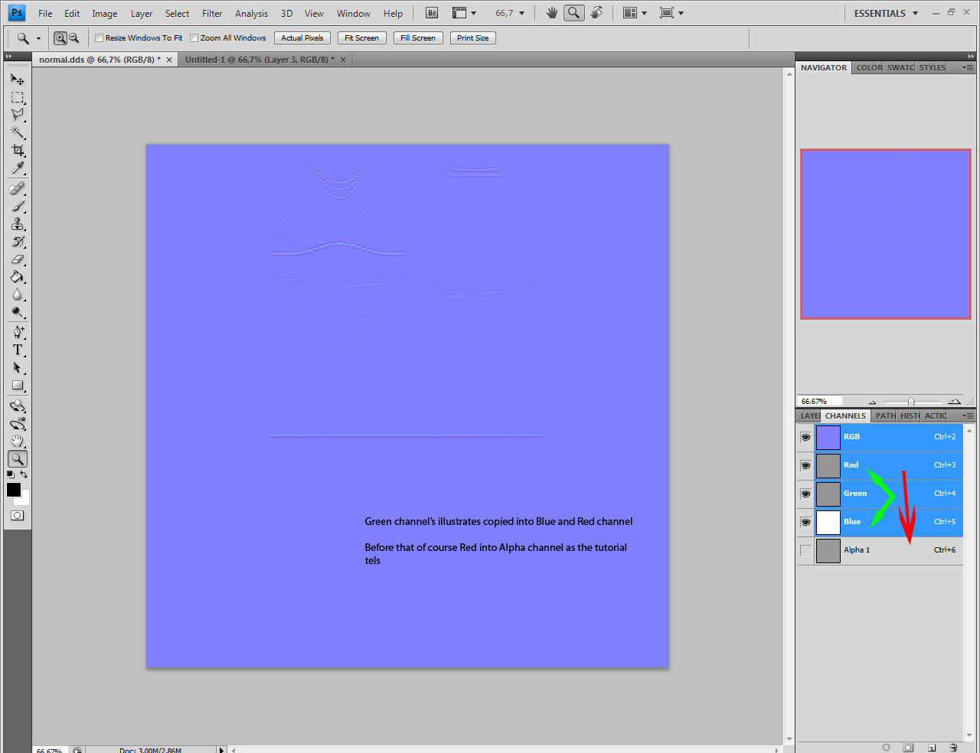980x753 pixels.
Task: Show the Alpha 1 channel
Action: (x=805, y=550)
